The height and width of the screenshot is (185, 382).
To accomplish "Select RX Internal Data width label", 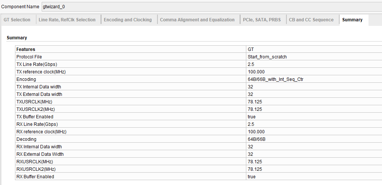I will tap(39, 147).
